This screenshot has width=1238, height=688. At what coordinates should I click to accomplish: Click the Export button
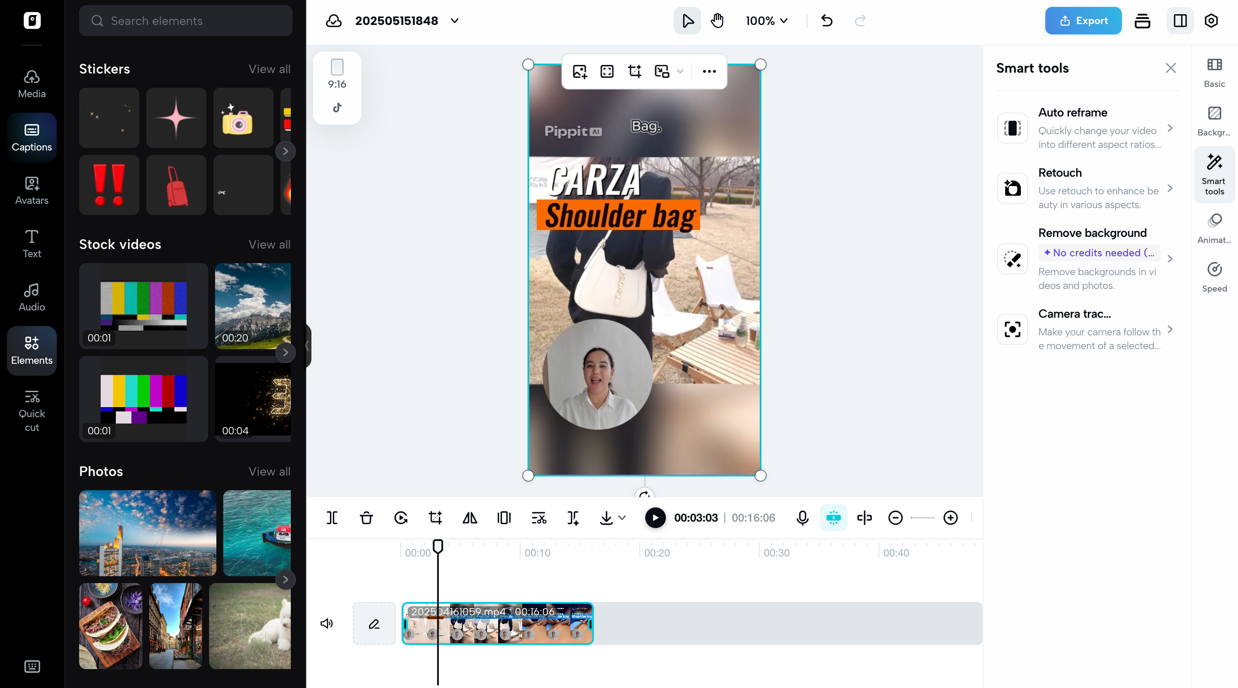tap(1083, 21)
